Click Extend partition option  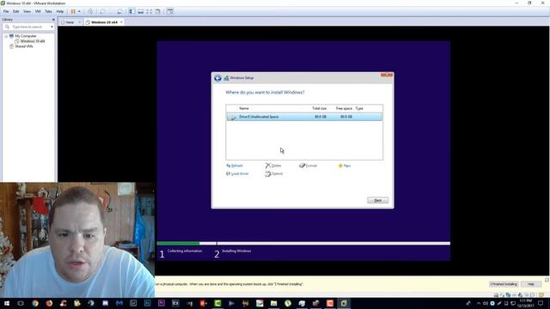274,173
